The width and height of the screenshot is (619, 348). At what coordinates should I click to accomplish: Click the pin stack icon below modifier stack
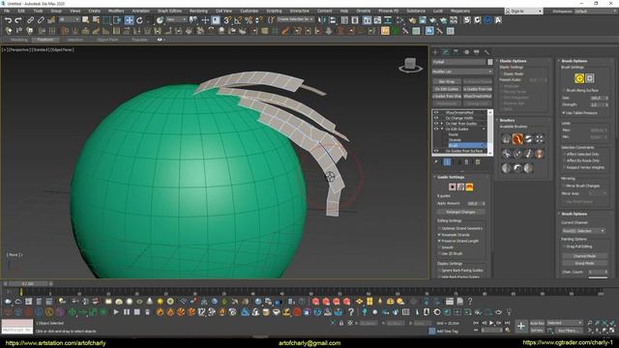pos(436,161)
